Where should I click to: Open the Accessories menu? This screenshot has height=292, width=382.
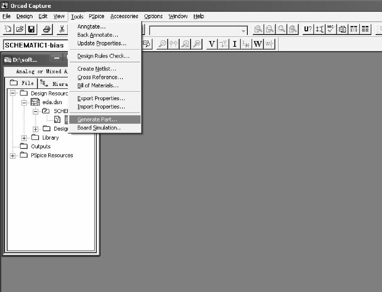tap(124, 16)
